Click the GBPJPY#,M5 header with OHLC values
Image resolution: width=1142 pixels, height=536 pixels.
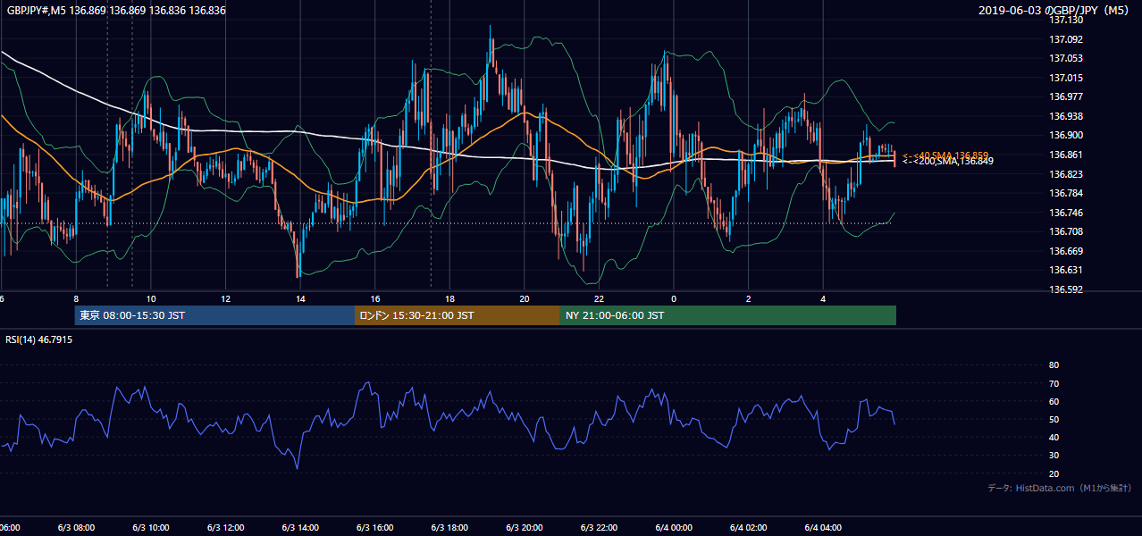click(116, 11)
